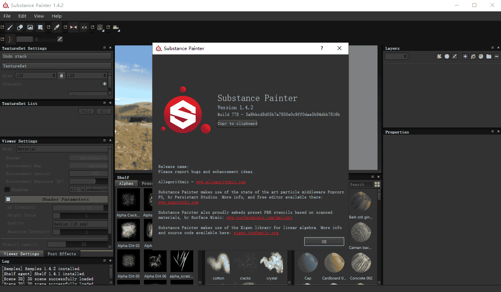Add a new layer in the Layers panel

[465, 56]
